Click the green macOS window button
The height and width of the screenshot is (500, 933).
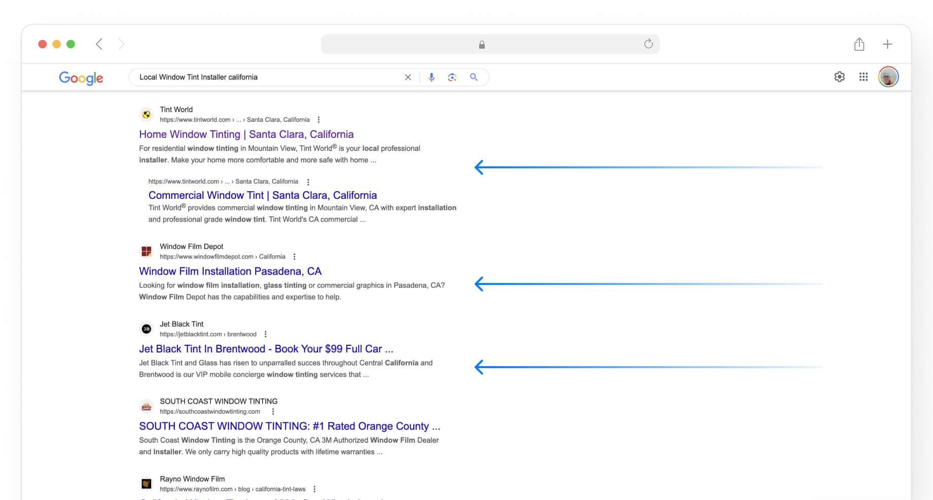pos(71,44)
